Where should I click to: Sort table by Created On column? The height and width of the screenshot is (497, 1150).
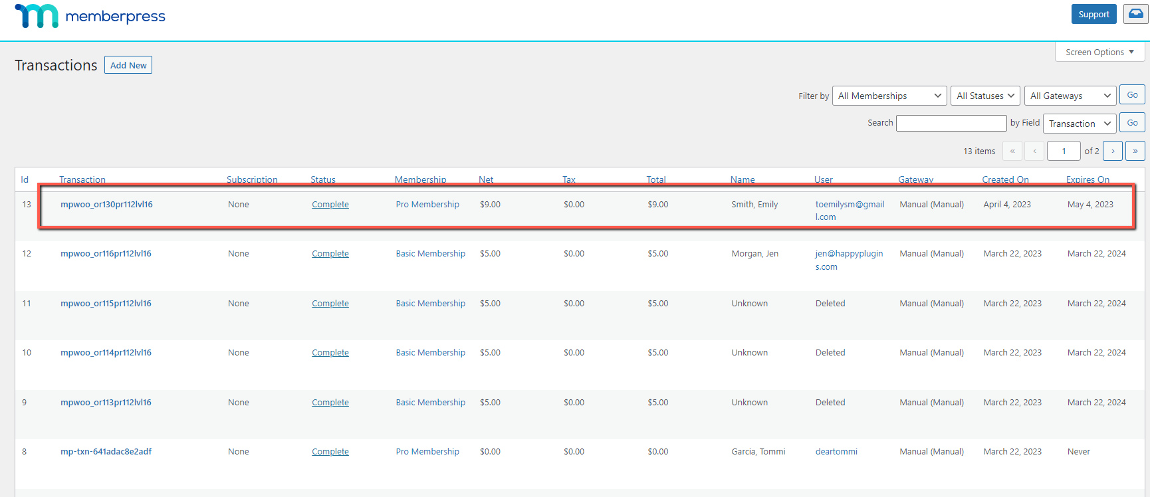pyautogui.click(x=1005, y=179)
